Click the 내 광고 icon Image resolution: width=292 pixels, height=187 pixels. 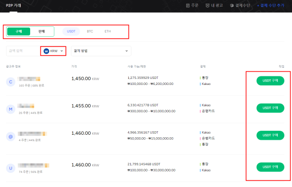tap(207, 6)
